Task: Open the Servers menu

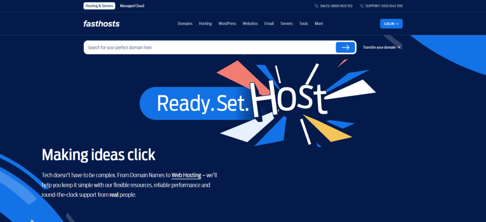Action: tap(286, 24)
